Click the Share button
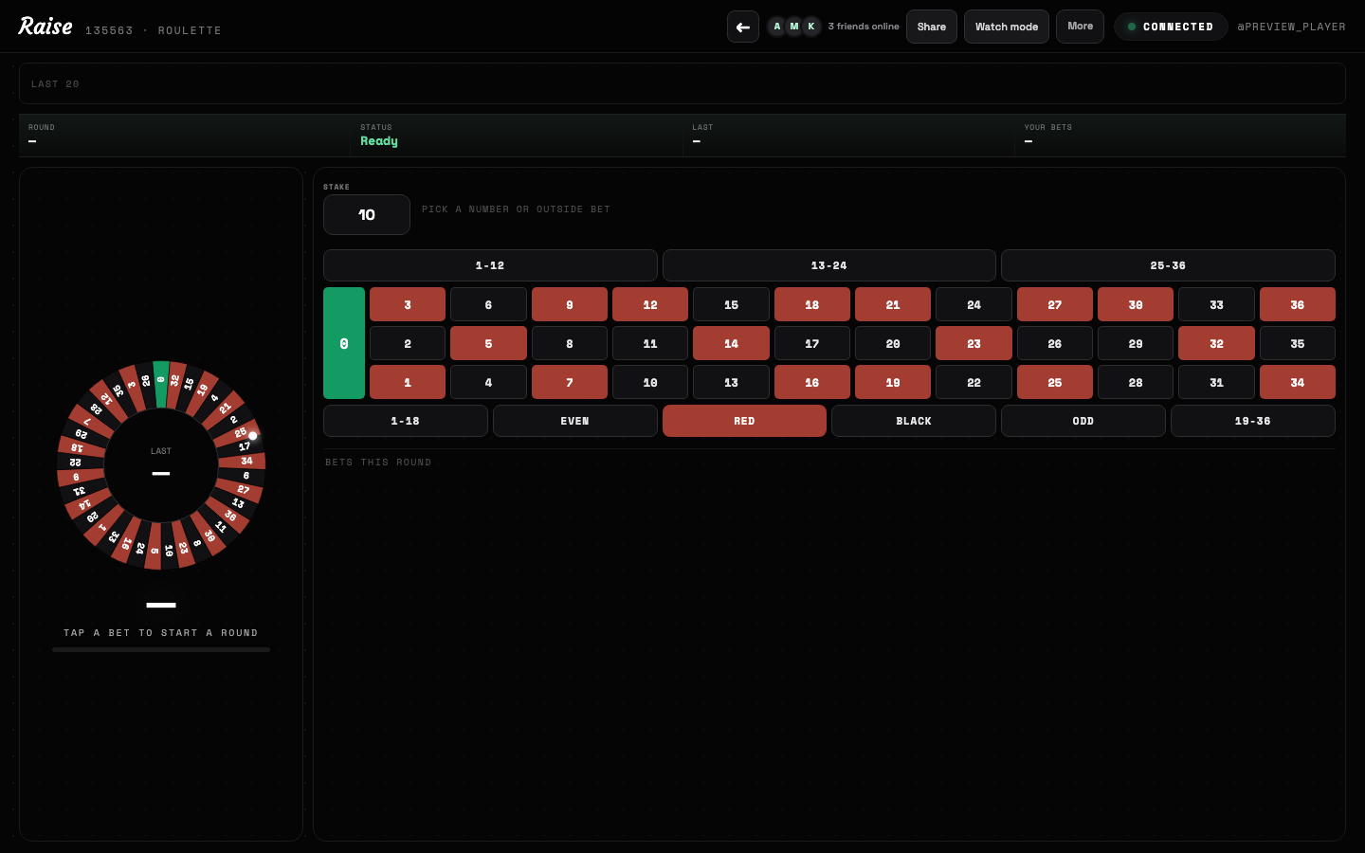This screenshot has height=853, width=1365. 932,27
